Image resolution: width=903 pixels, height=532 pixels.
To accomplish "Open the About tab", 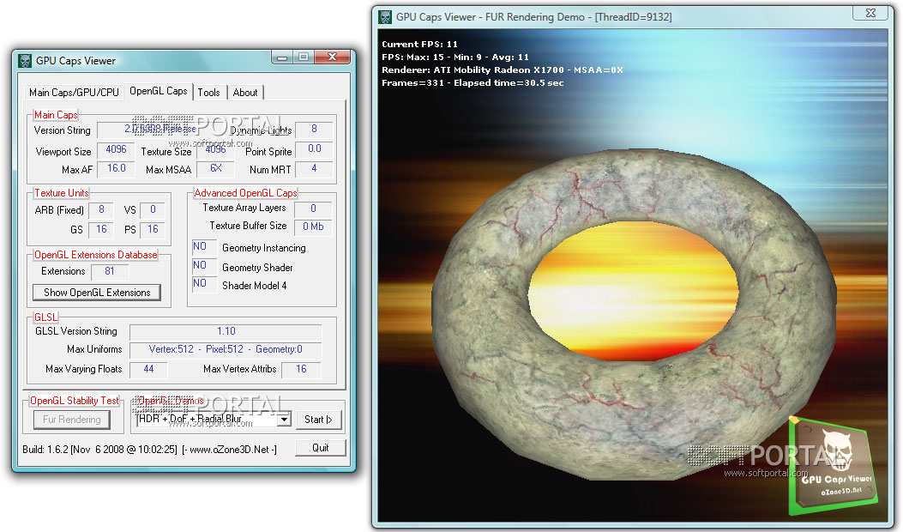I will 245,92.
